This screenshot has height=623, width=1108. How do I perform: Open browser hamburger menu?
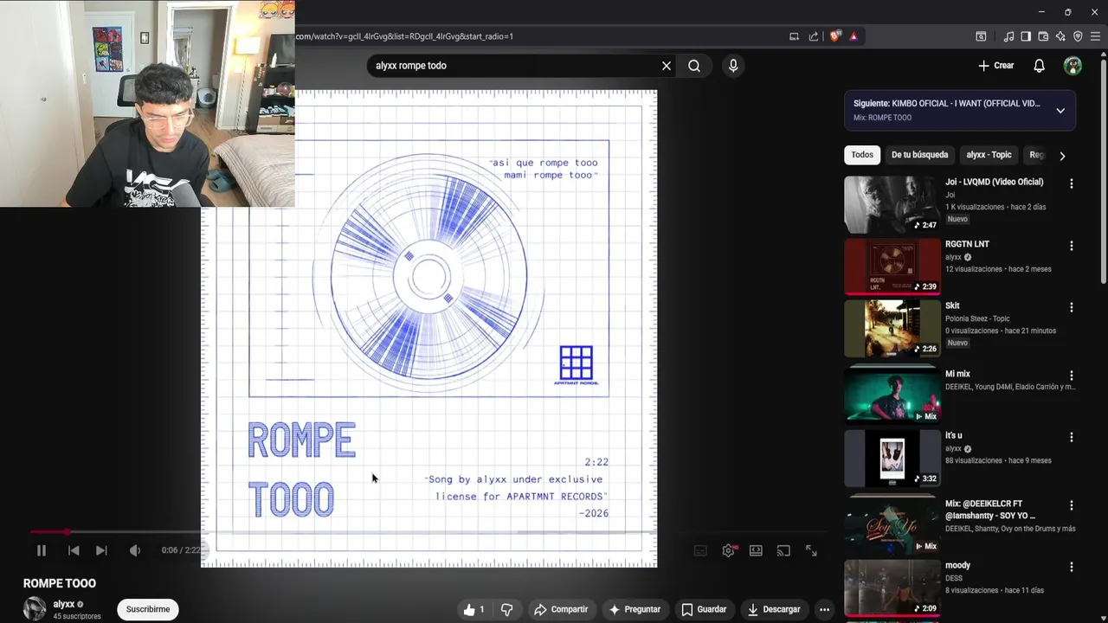tap(1095, 36)
